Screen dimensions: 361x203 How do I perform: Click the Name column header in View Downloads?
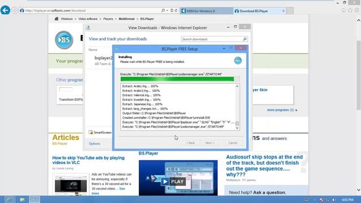[x=93, y=50]
